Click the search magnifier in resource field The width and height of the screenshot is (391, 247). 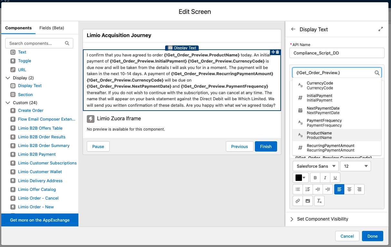coord(377,73)
